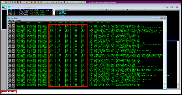182x95 pixels.
Task: Click the Step into toolbar icon
Action: pyautogui.click(x=27, y=2)
